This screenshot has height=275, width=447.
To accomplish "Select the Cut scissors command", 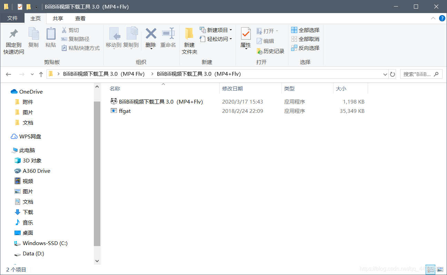I will coord(70,30).
